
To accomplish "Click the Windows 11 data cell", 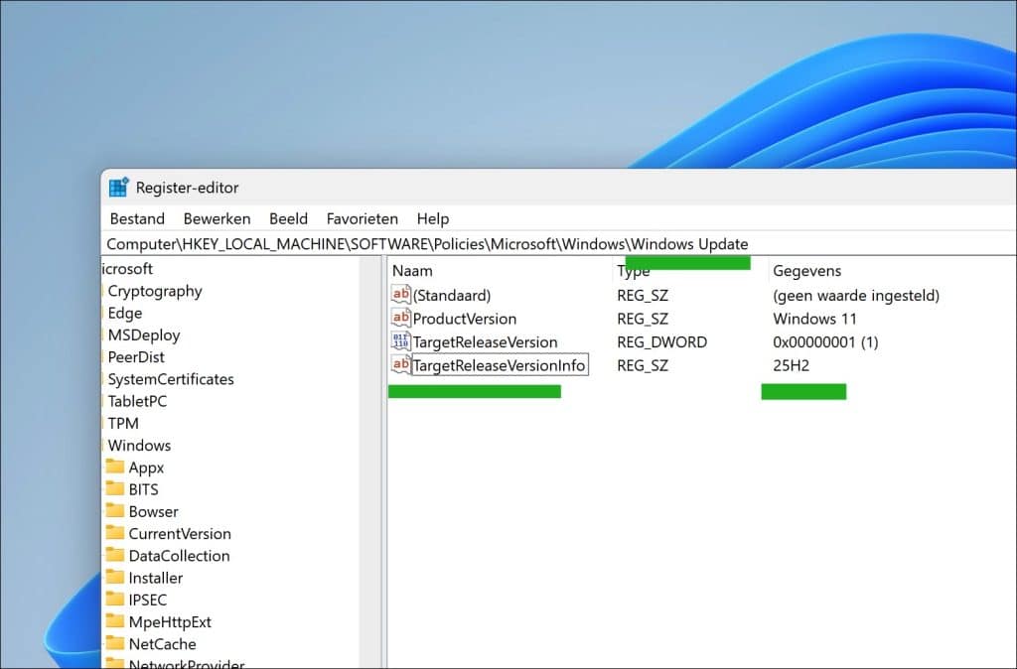I will click(814, 319).
